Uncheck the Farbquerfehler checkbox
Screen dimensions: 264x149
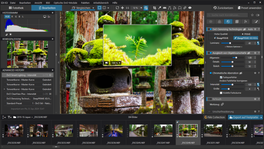221,77
